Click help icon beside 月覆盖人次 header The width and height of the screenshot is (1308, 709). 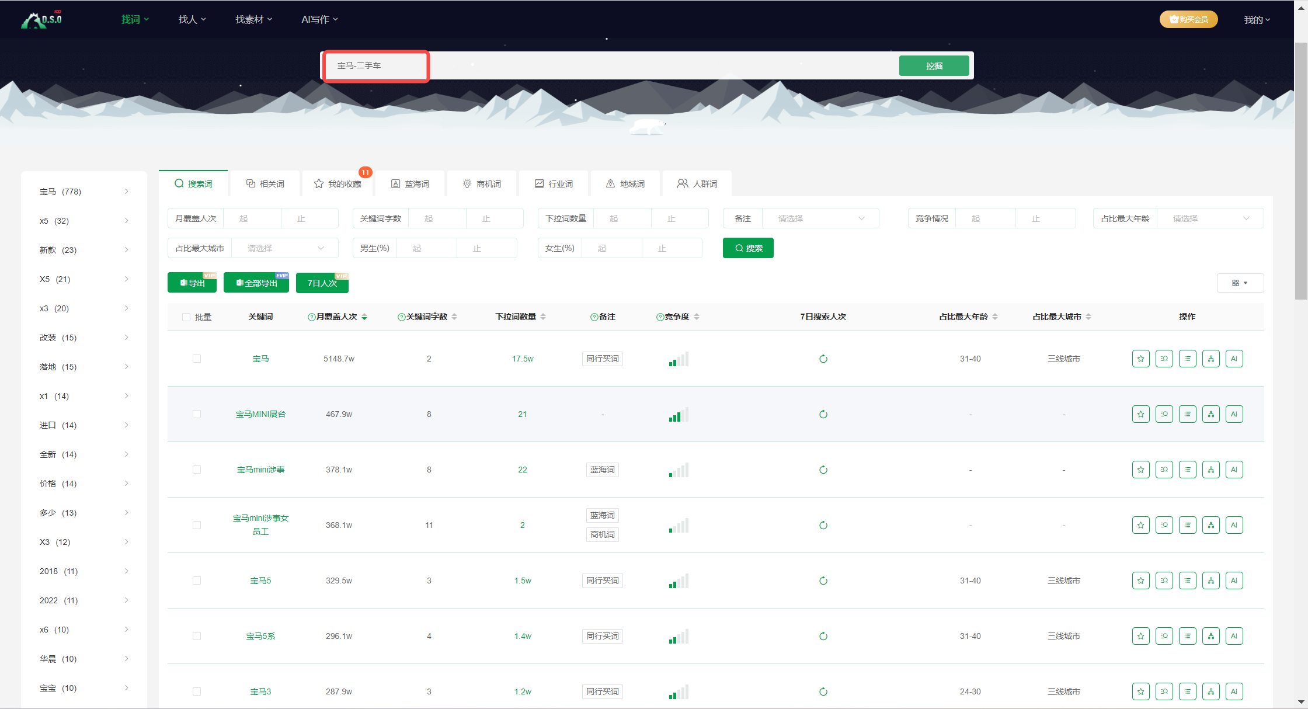[x=311, y=317]
